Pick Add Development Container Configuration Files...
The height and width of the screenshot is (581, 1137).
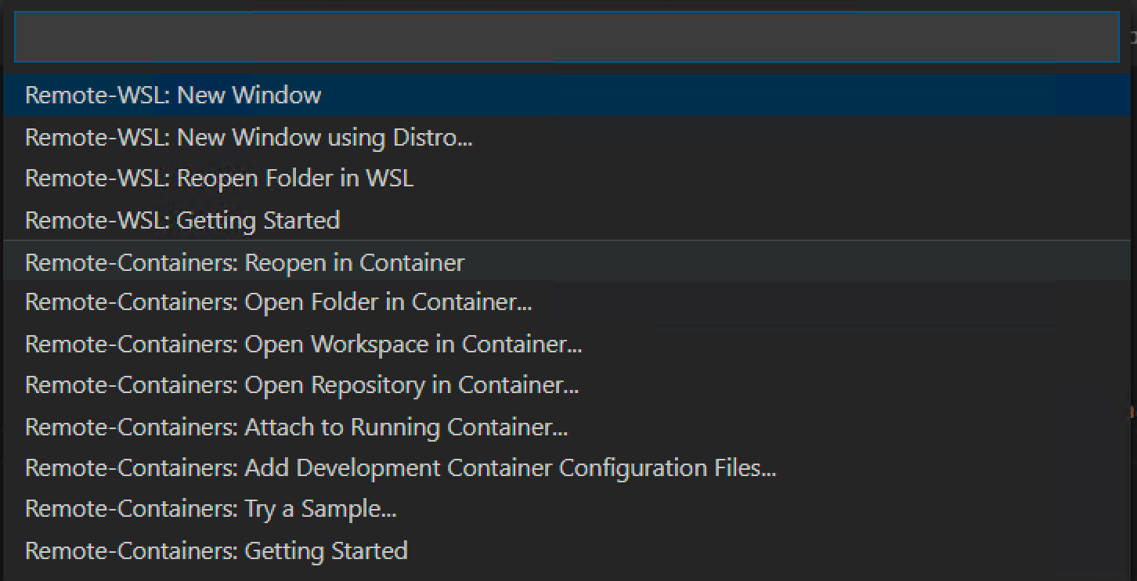click(x=567, y=468)
